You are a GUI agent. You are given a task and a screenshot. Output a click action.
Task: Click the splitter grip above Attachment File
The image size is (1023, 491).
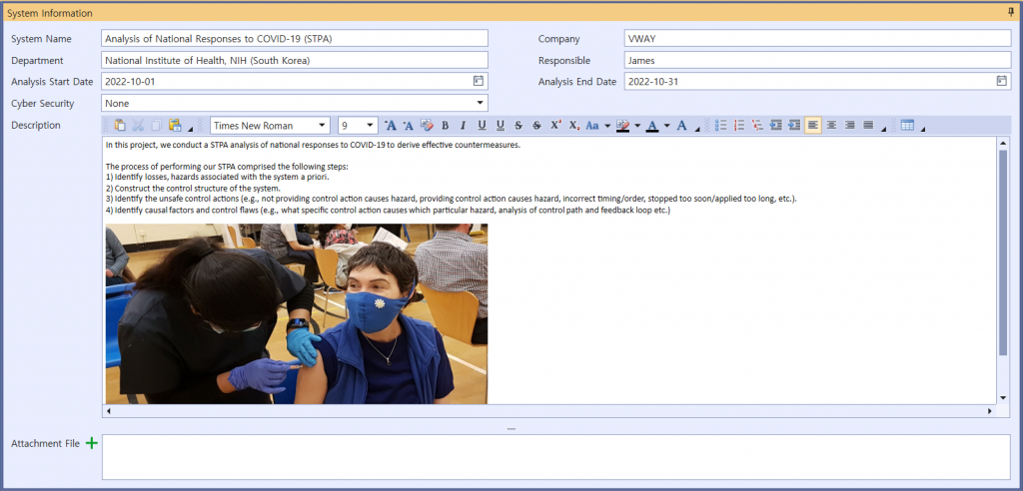(511, 428)
